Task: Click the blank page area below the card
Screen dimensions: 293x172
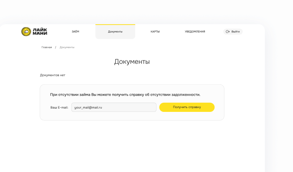Action: [132, 146]
